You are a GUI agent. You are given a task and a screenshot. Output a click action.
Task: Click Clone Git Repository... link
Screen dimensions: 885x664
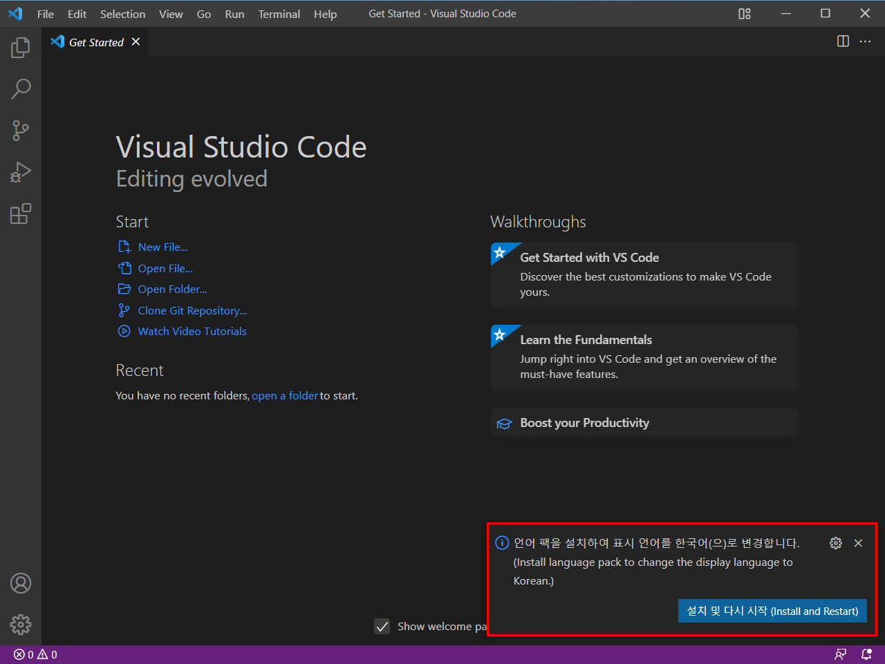(x=192, y=311)
